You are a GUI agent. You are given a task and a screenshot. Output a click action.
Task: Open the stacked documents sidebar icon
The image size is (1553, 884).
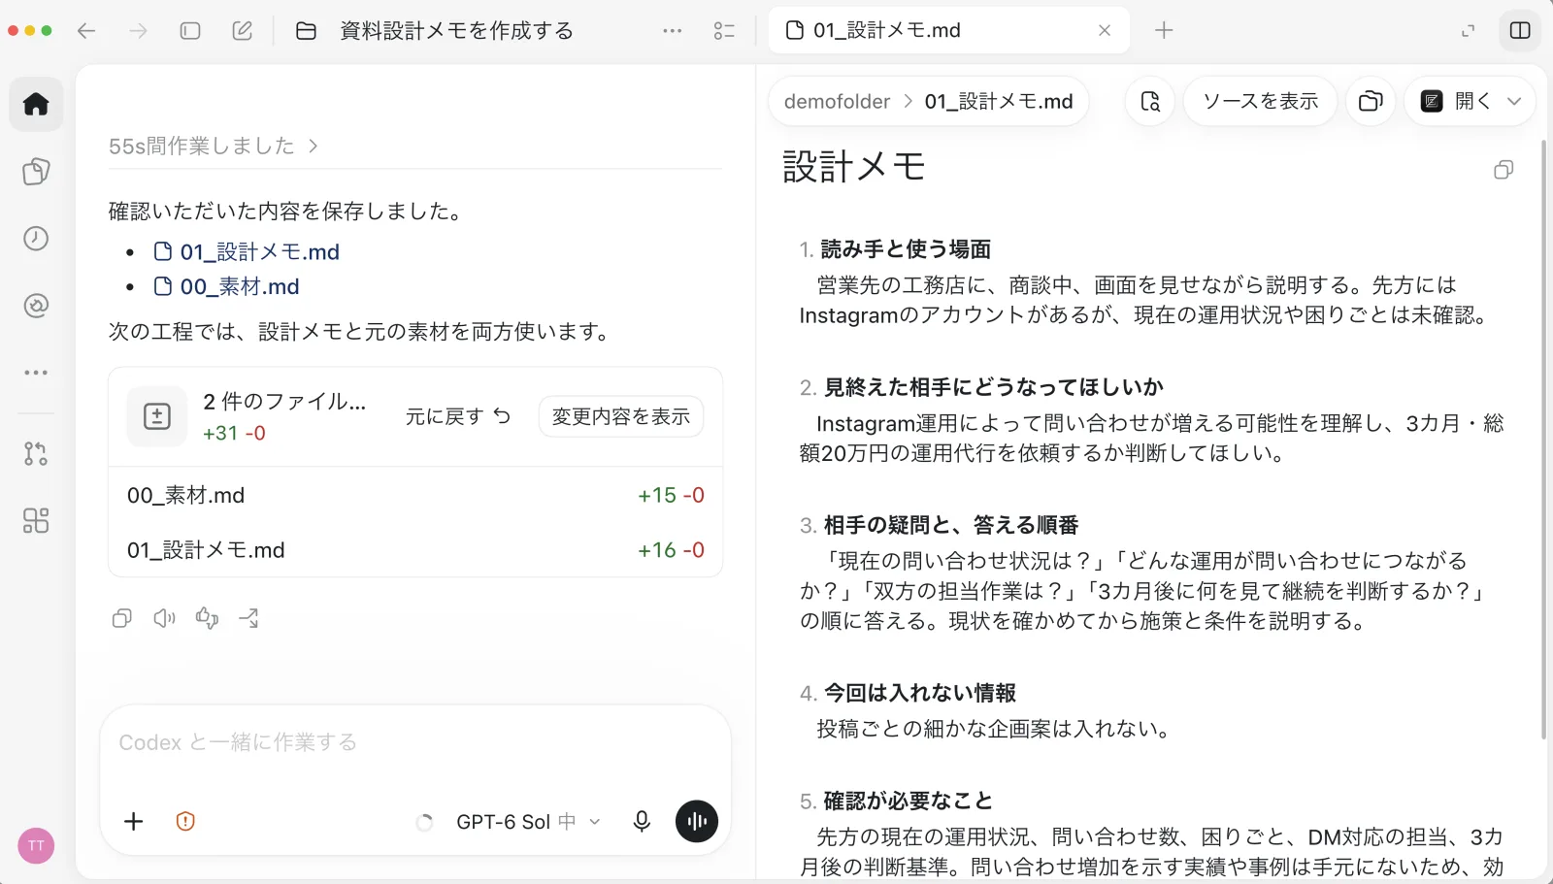36,172
